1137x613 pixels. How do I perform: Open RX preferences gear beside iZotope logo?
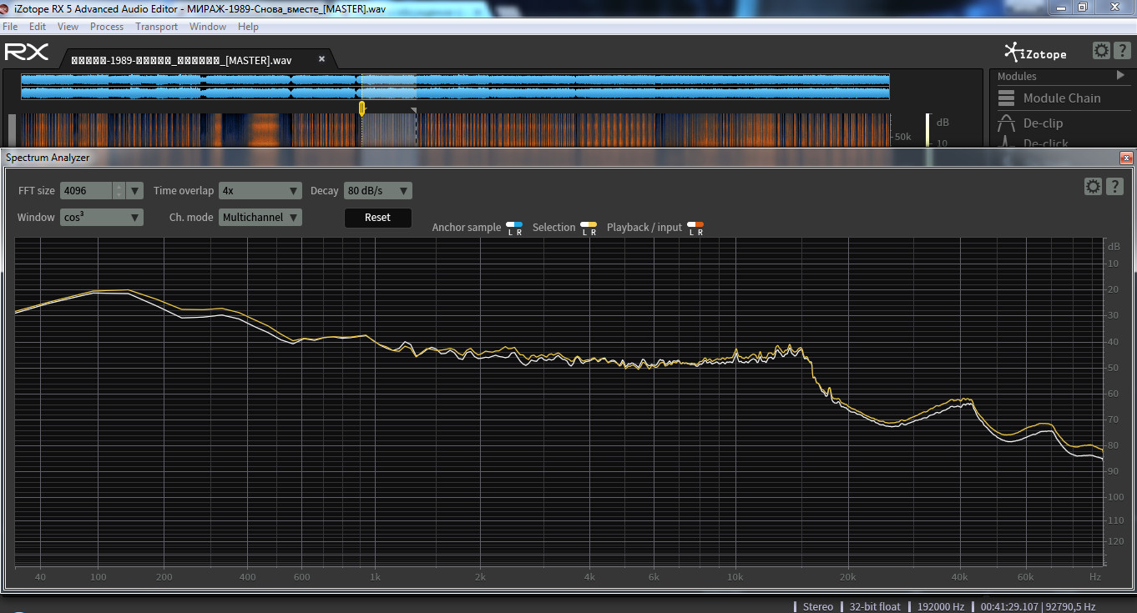click(1101, 51)
